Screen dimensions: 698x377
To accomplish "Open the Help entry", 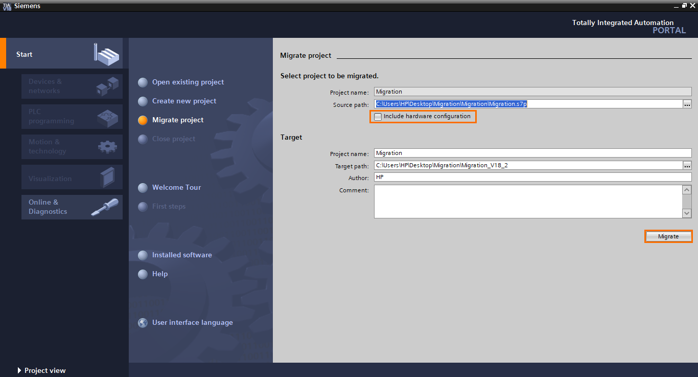I will tap(160, 274).
